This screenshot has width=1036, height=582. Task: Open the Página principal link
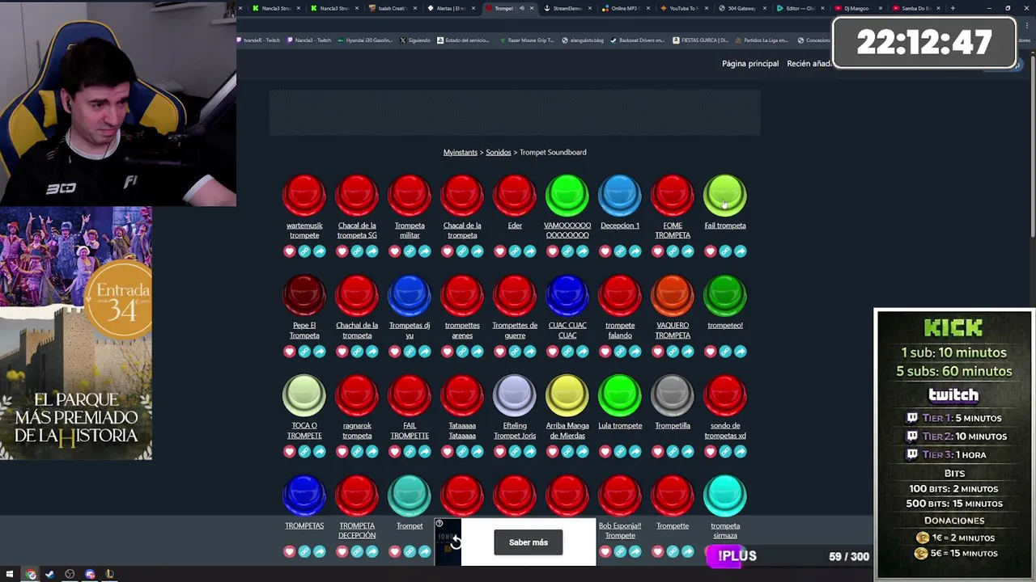pos(750,64)
